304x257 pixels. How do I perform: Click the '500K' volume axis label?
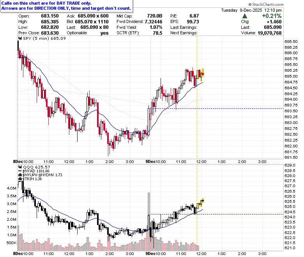[12, 243]
